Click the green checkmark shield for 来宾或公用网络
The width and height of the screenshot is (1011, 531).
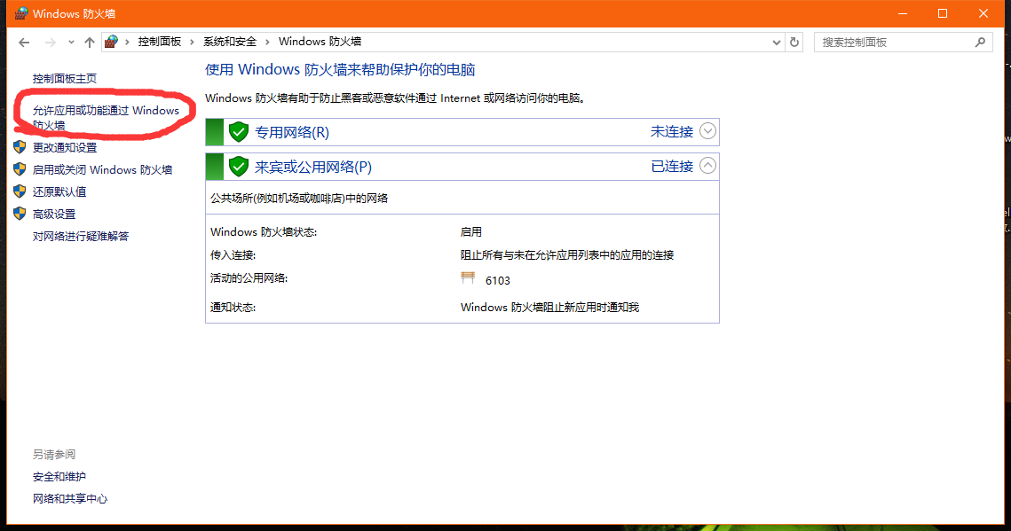tap(239, 166)
